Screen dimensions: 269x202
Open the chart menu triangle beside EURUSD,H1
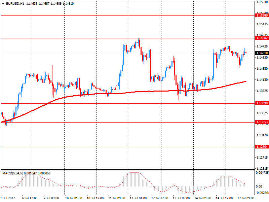pyautogui.click(x=3, y=4)
